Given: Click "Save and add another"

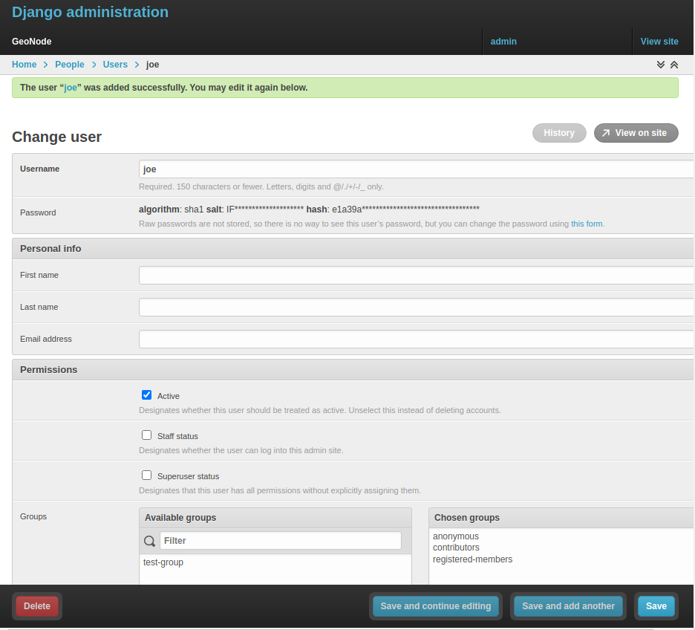Looking at the screenshot, I should 568,605.
